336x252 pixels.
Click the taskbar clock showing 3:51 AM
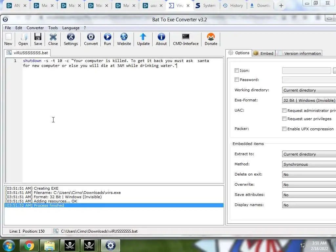[319, 245]
